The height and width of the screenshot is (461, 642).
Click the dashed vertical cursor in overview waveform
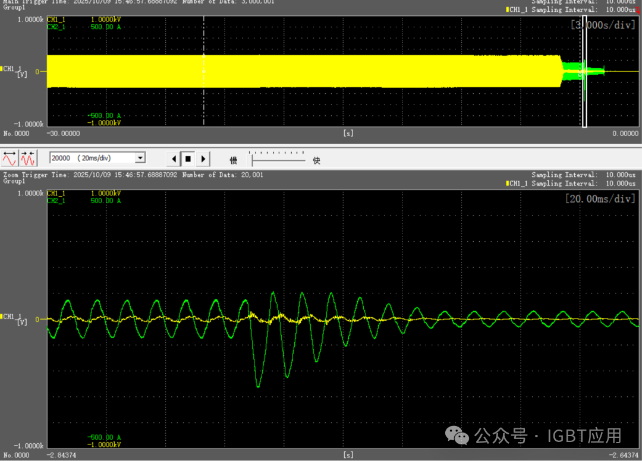pos(203,71)
